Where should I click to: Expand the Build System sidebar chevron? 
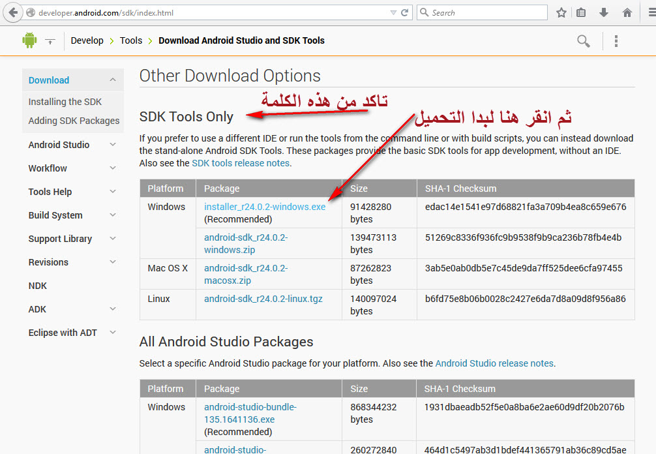coord(113,215)
